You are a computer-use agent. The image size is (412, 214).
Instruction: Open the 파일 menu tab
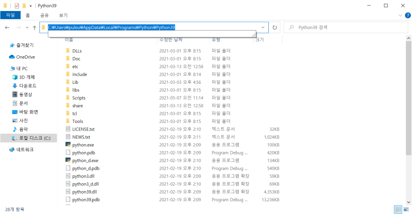pos(11,15)
